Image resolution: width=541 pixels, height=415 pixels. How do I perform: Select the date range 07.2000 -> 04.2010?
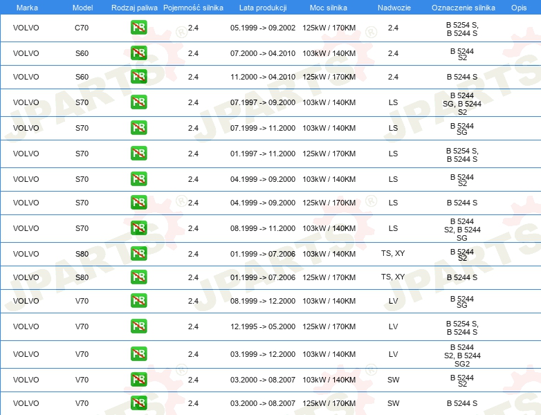263,53
